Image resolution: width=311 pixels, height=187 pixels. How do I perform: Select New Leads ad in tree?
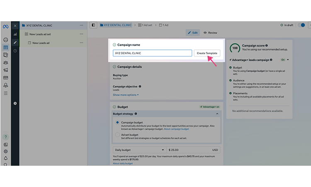pyautogui.click(x=41, y=43)
